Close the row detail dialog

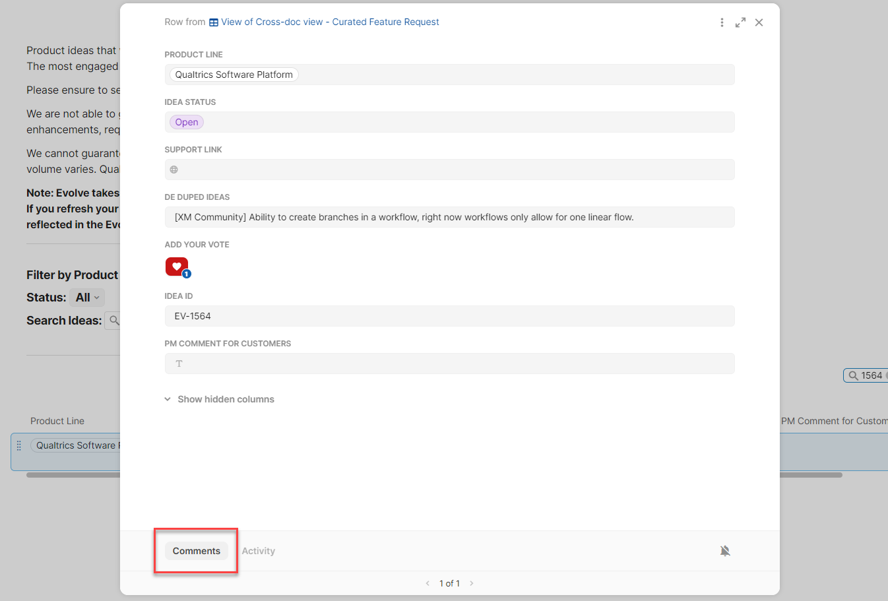tap(759, 22)
